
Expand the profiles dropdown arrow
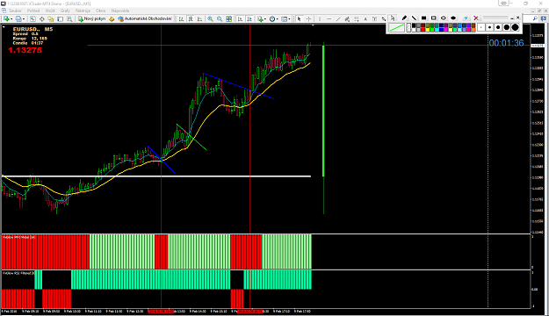pos(24,19)
